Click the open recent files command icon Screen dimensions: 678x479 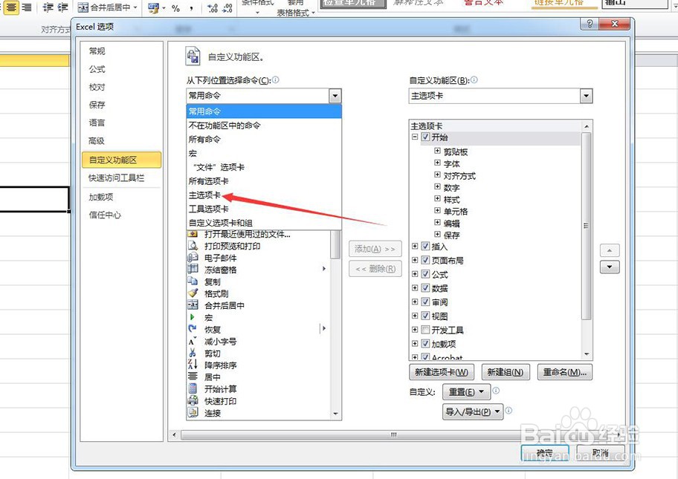tap(193, 234)
